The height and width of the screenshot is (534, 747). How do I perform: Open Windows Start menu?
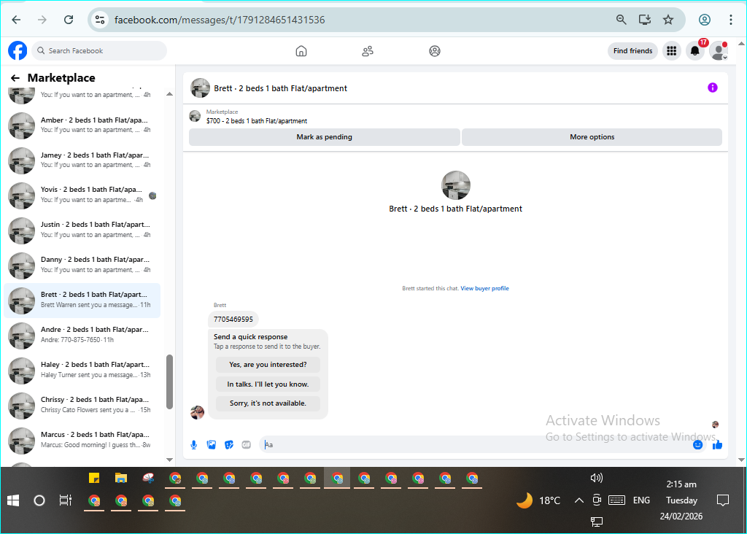click(x=13, y=500)
